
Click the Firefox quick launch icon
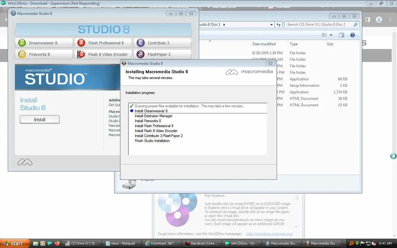point(57,244)
